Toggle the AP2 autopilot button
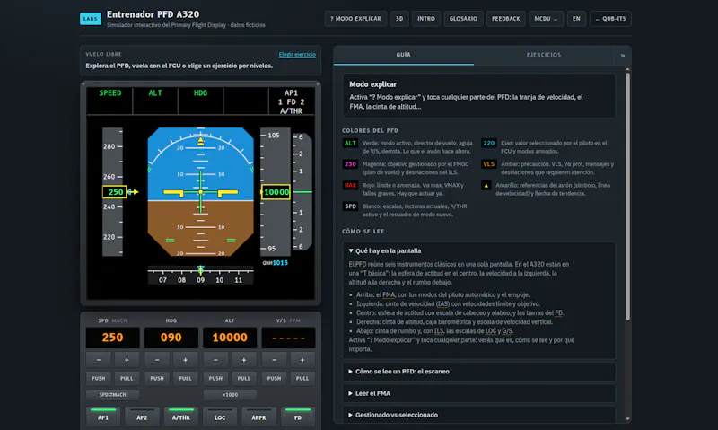Viewport: 718px width, 430px height. pyautogui.click(x=142, y=417)
